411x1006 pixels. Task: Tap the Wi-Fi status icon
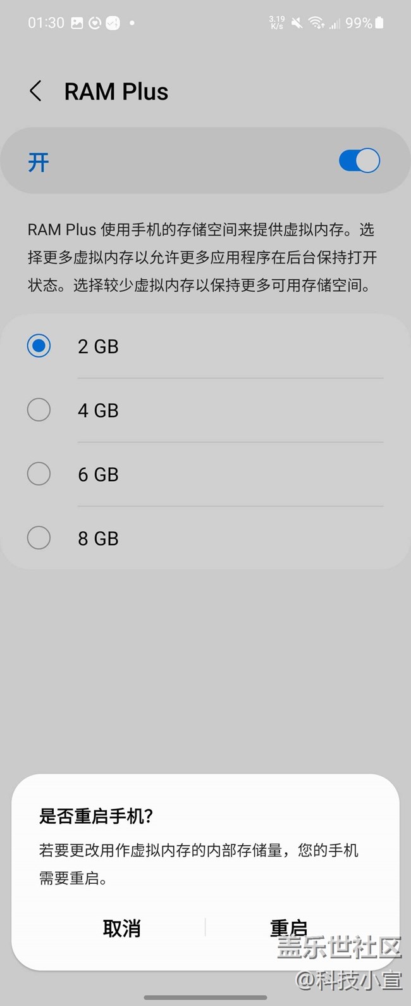click(316, 23)
